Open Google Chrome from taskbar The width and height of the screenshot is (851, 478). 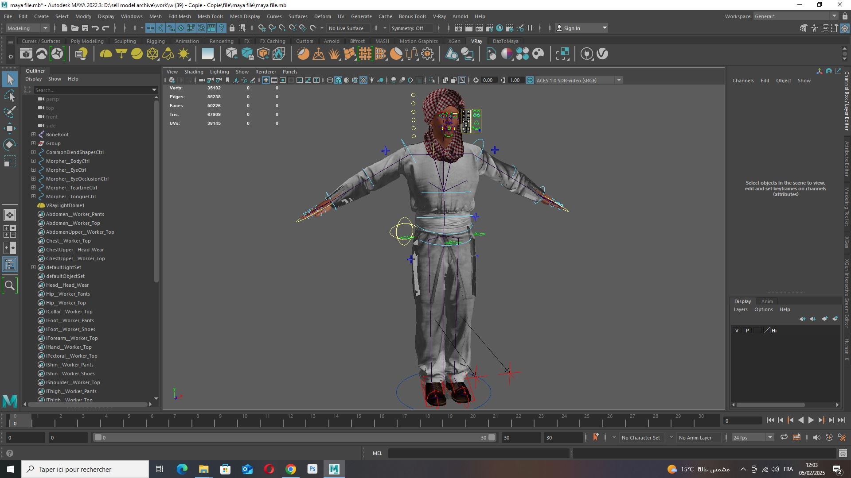[291, 469]
